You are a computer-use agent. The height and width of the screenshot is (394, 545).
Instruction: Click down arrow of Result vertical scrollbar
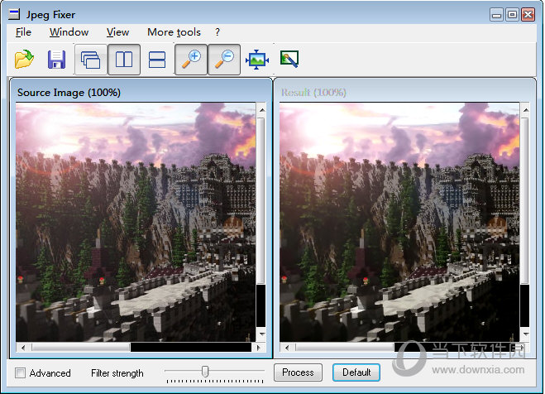click(x=526, y=334)
